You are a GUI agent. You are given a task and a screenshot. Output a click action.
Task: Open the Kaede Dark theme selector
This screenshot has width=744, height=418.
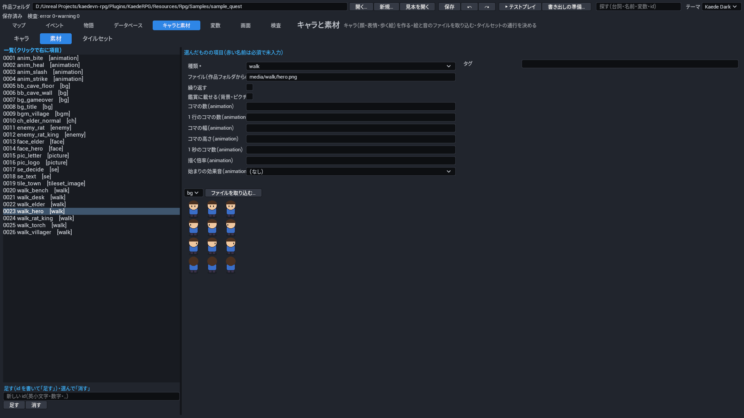[x=721, y=7]
